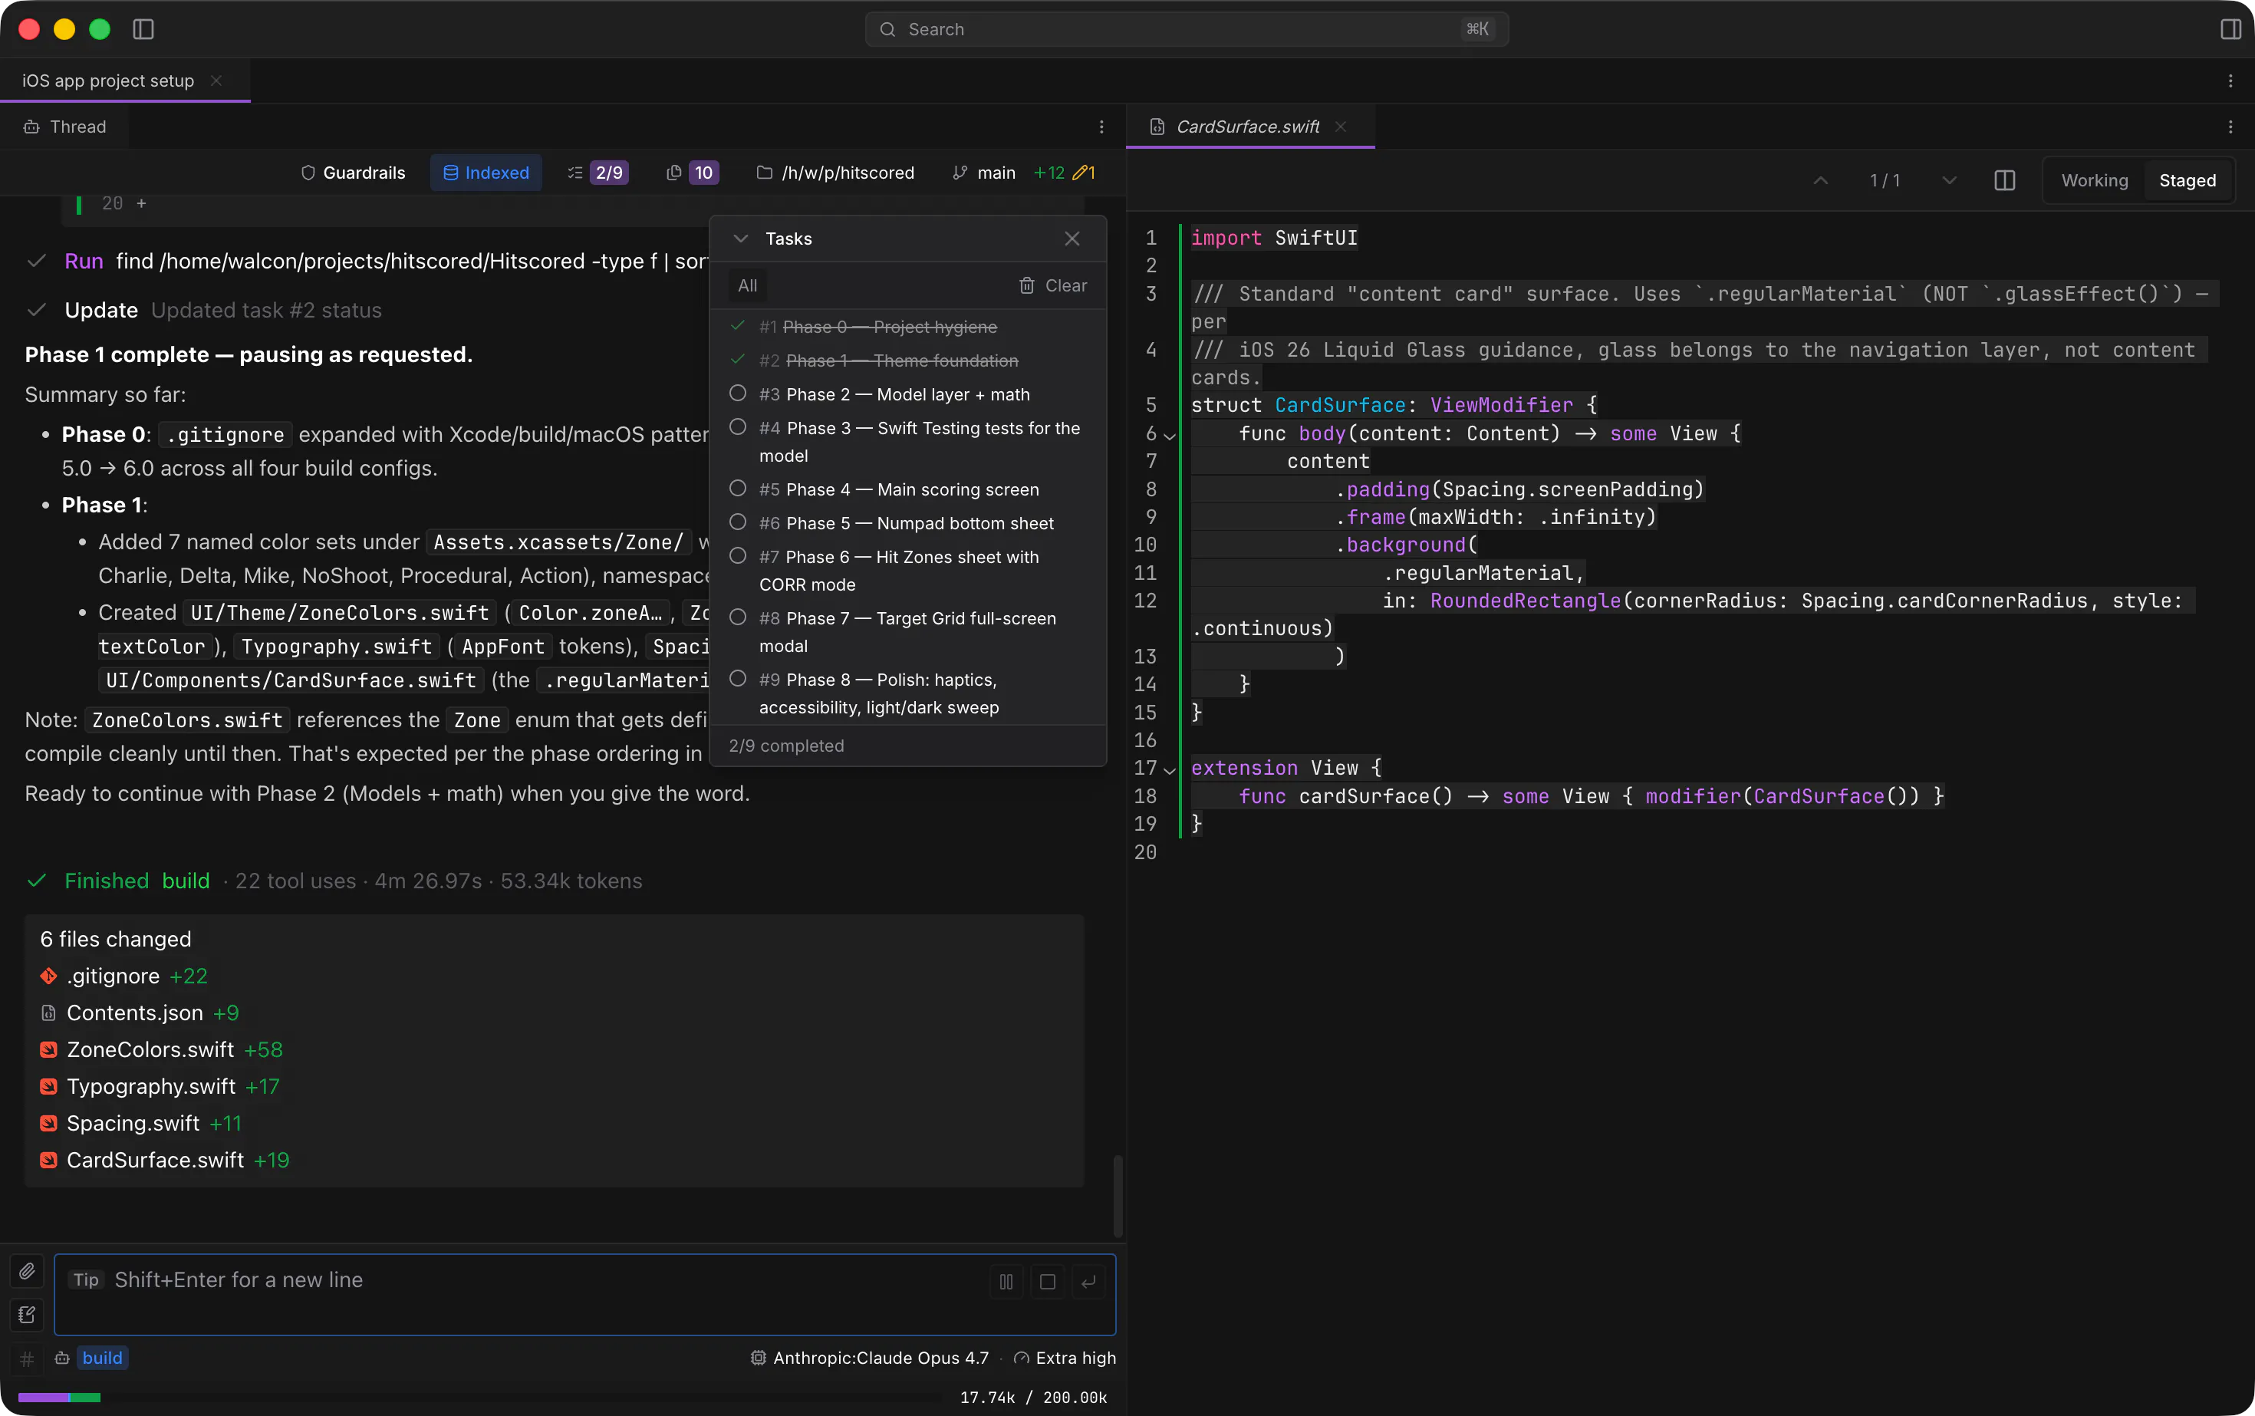The image size is (2255, 1416).
Task: Click the 17.74k / 200.00k token count
Action: 1033,1398
